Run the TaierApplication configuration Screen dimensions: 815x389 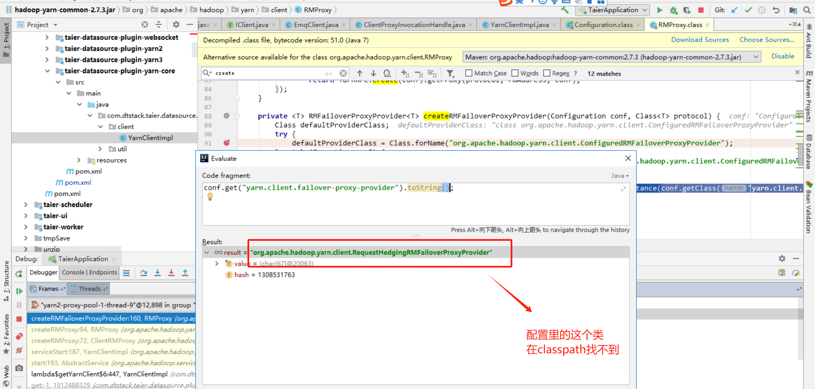[x=659, y=10]
